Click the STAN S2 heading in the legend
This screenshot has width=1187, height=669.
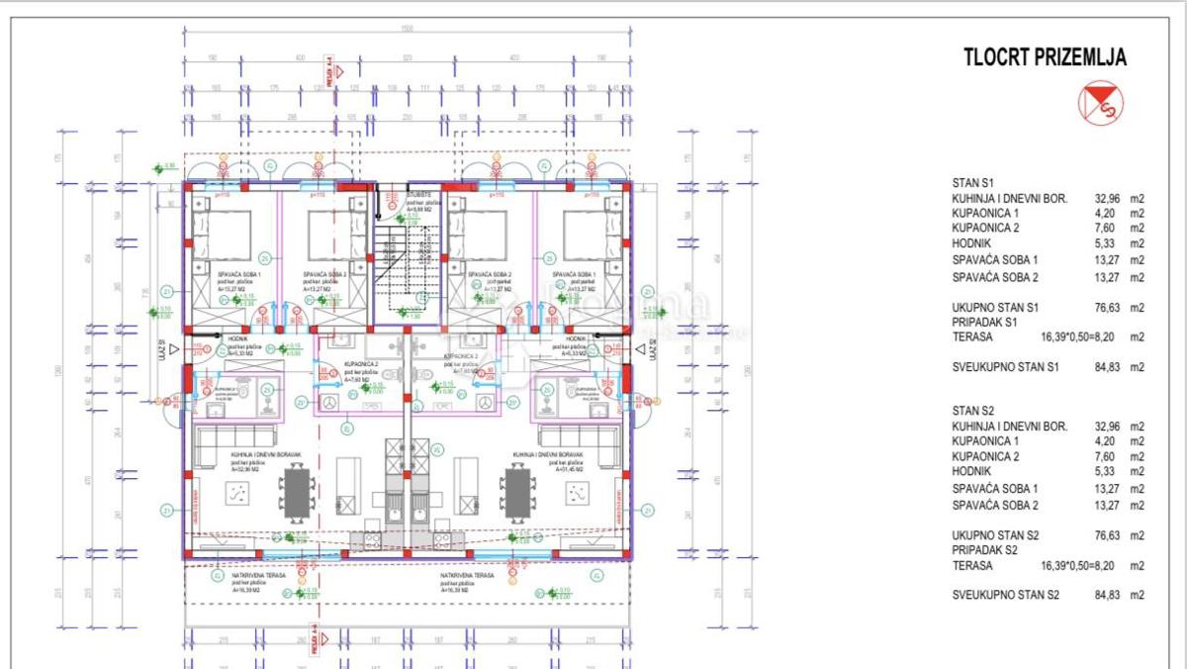coord(973,411)
